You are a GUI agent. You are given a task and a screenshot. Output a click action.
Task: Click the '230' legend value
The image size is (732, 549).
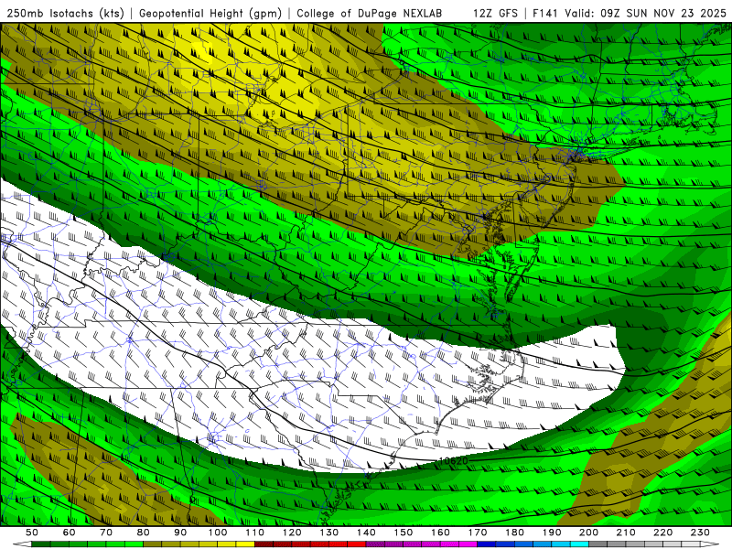(x=700, y=533)
